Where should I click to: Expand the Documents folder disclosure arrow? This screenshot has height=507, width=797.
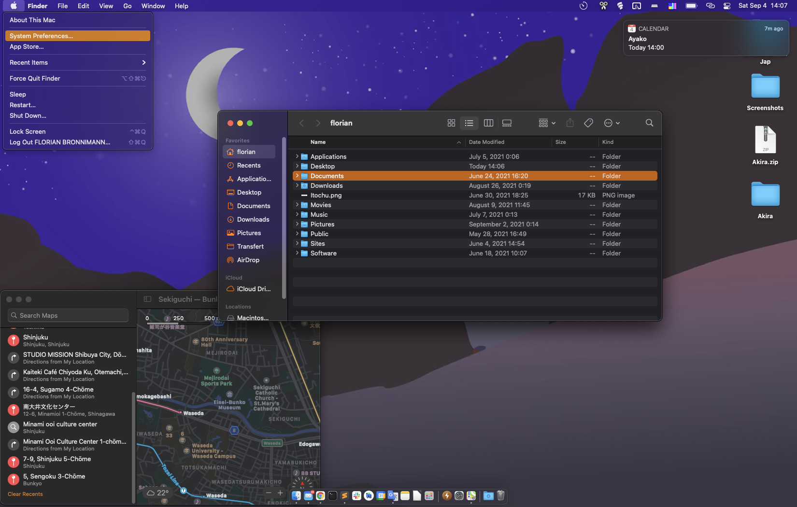pyautogui.click(x=297, y=176)
